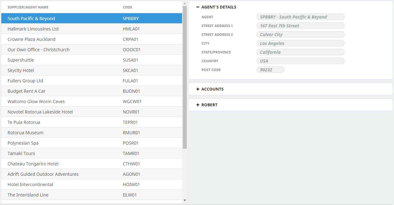Click the Street Address 1 field

[x=300, y=26]
